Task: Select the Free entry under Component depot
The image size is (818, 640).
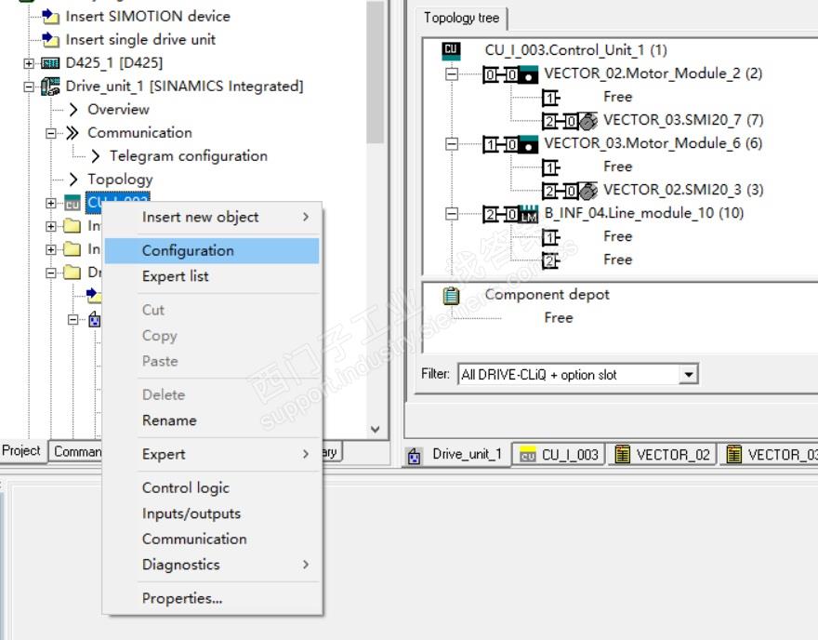Action: 559,318
